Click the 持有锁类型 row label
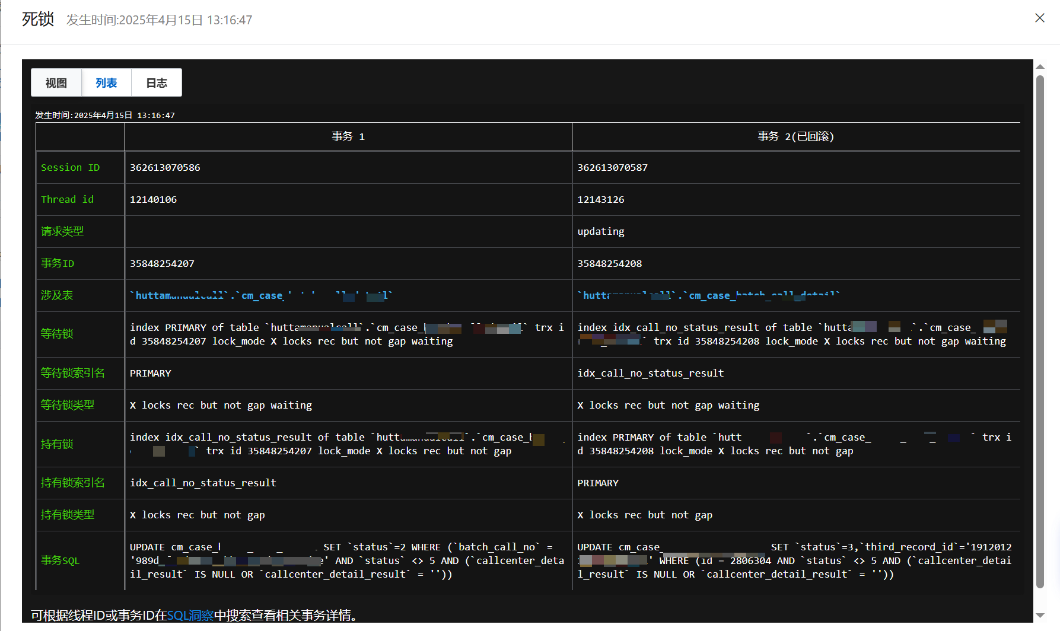This screenshot has height=631, width=1060. 68,515
